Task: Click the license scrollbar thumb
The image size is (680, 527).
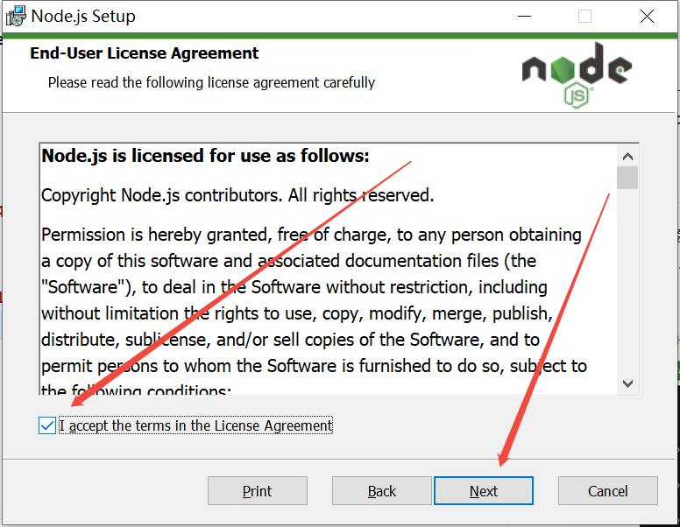Action: (x=627, y=178)
